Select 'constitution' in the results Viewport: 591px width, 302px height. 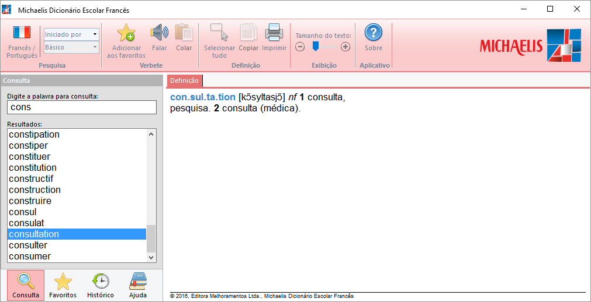(x=77, y=167)
